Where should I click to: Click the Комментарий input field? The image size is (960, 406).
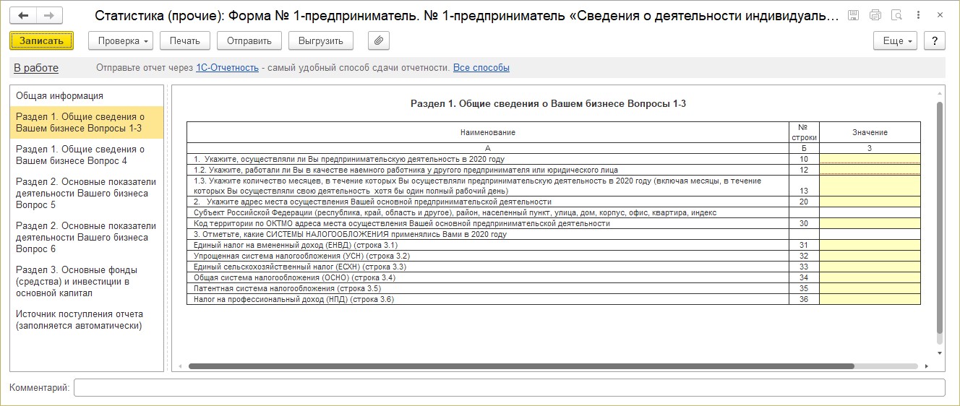(x=509, y=388)
